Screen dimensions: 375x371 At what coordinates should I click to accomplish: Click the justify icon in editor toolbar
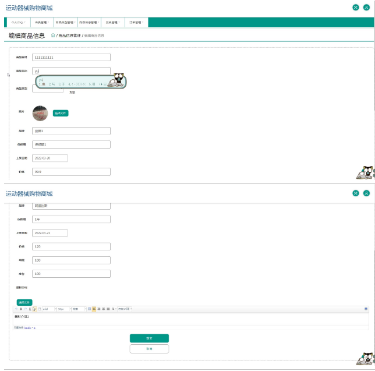coord(108,309)
